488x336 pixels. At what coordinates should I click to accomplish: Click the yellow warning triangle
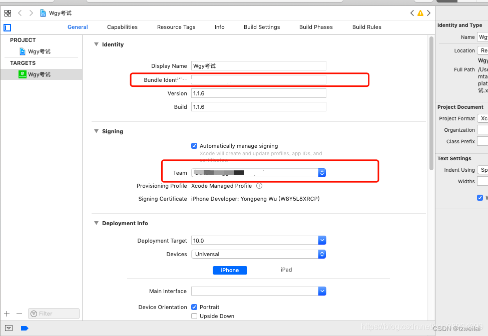(421, 13)
